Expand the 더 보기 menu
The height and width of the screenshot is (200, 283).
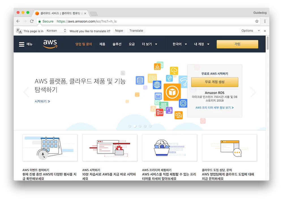click(149, 44)
